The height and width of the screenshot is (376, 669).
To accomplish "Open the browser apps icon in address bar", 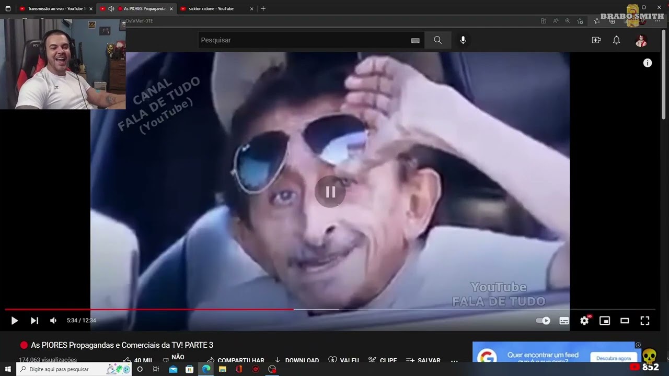I will coord(544,21).
